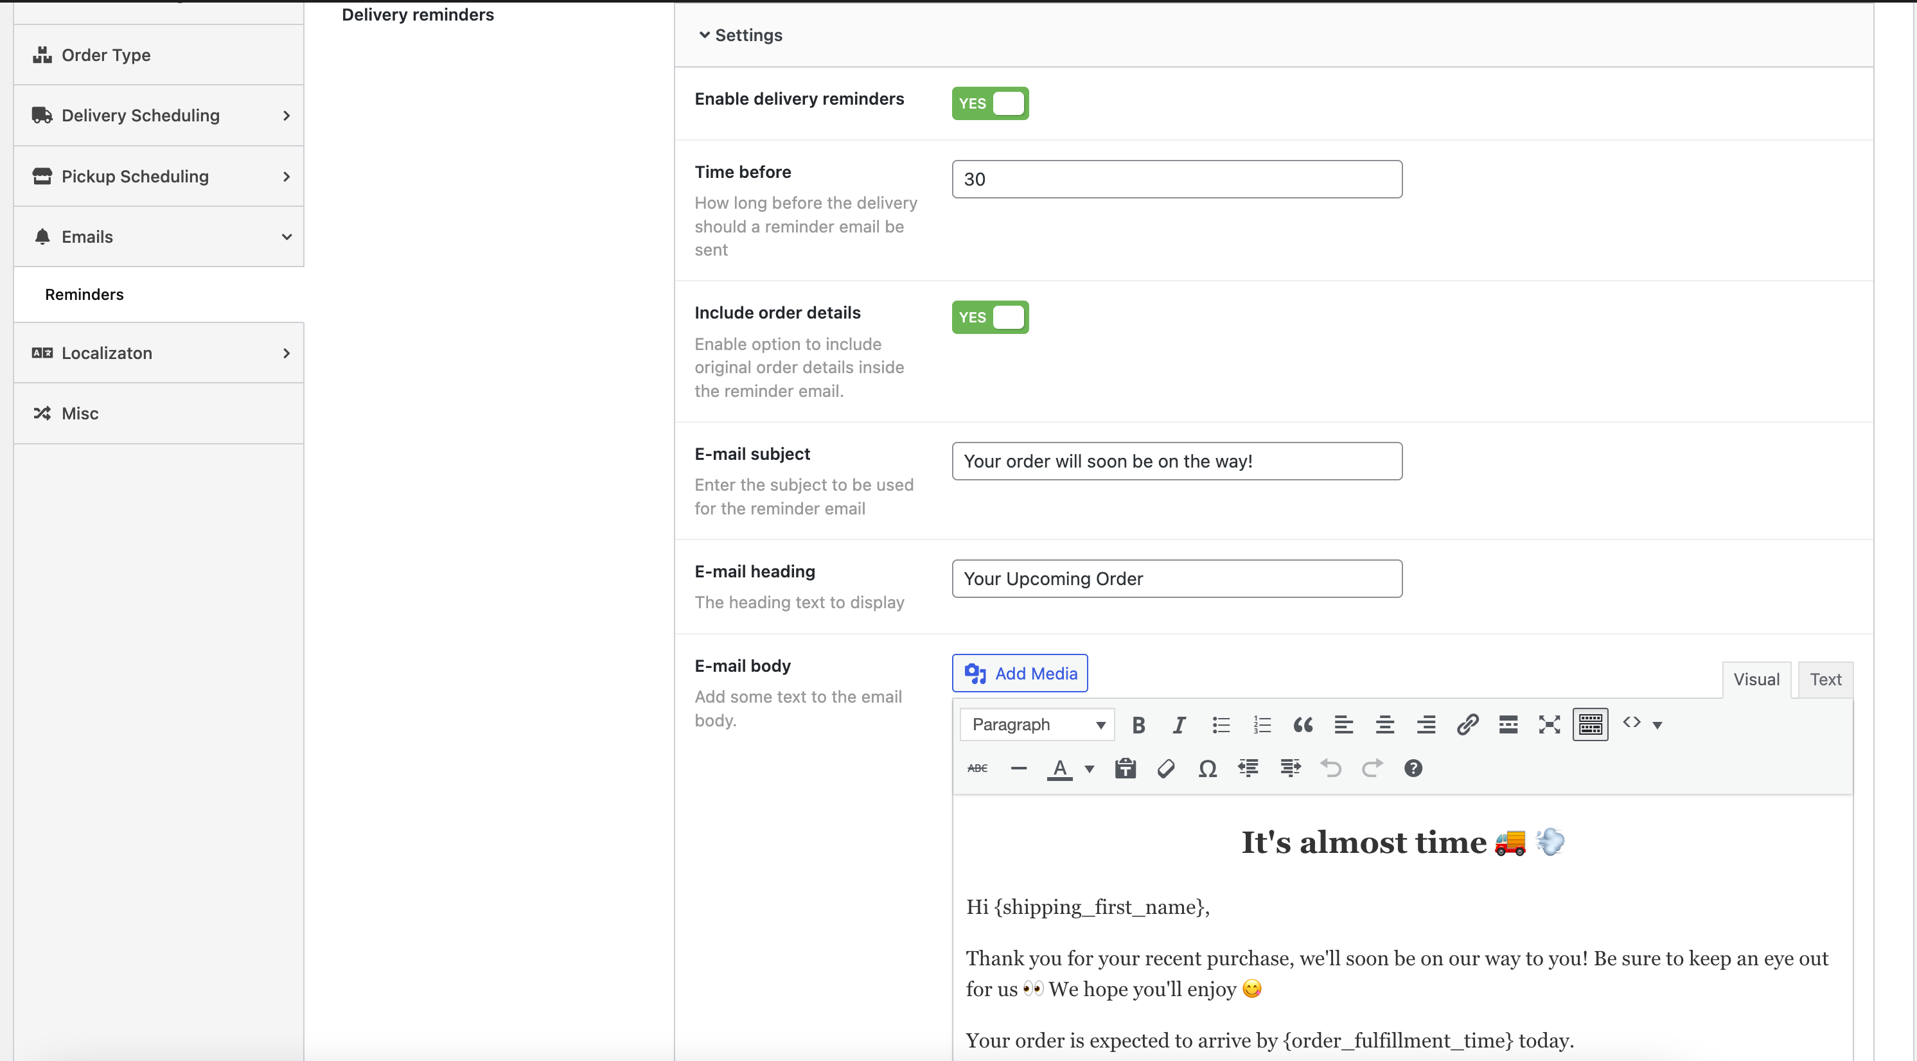Click the Bold formatting icon

pos(1137,723)
